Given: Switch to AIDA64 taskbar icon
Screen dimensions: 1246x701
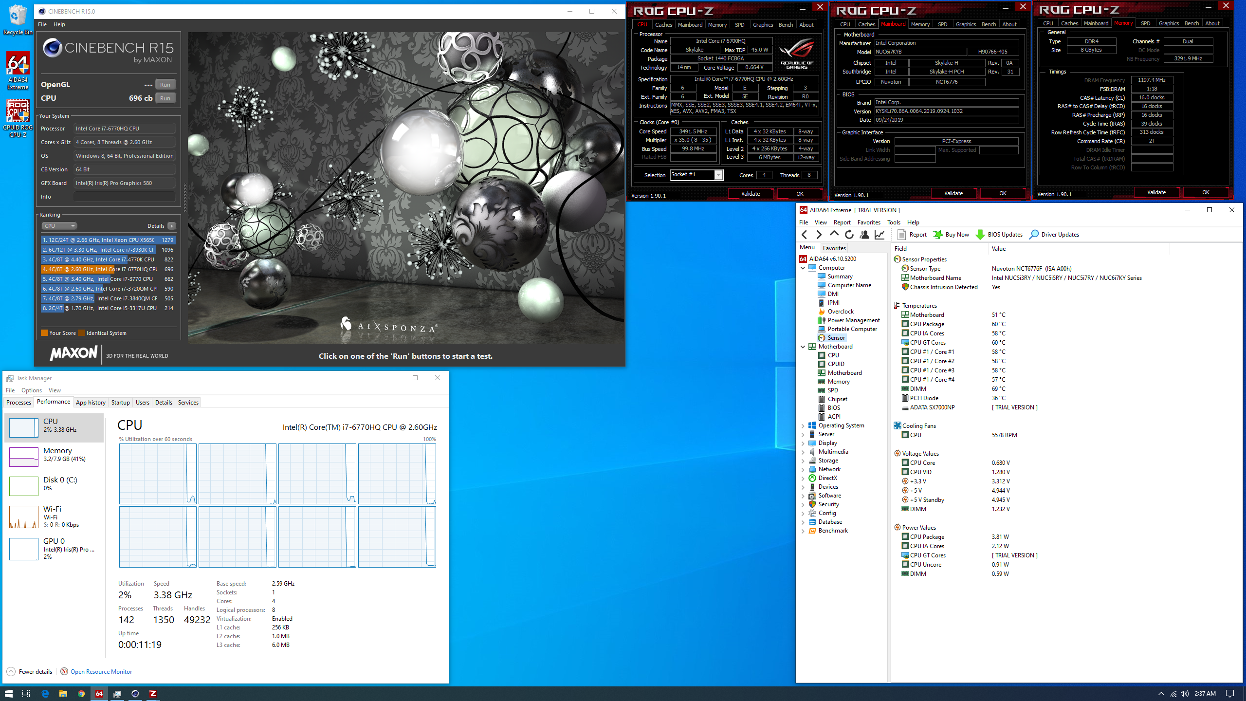Looking at the screenshot, I should pyautogui.click(x=99, y=694).
